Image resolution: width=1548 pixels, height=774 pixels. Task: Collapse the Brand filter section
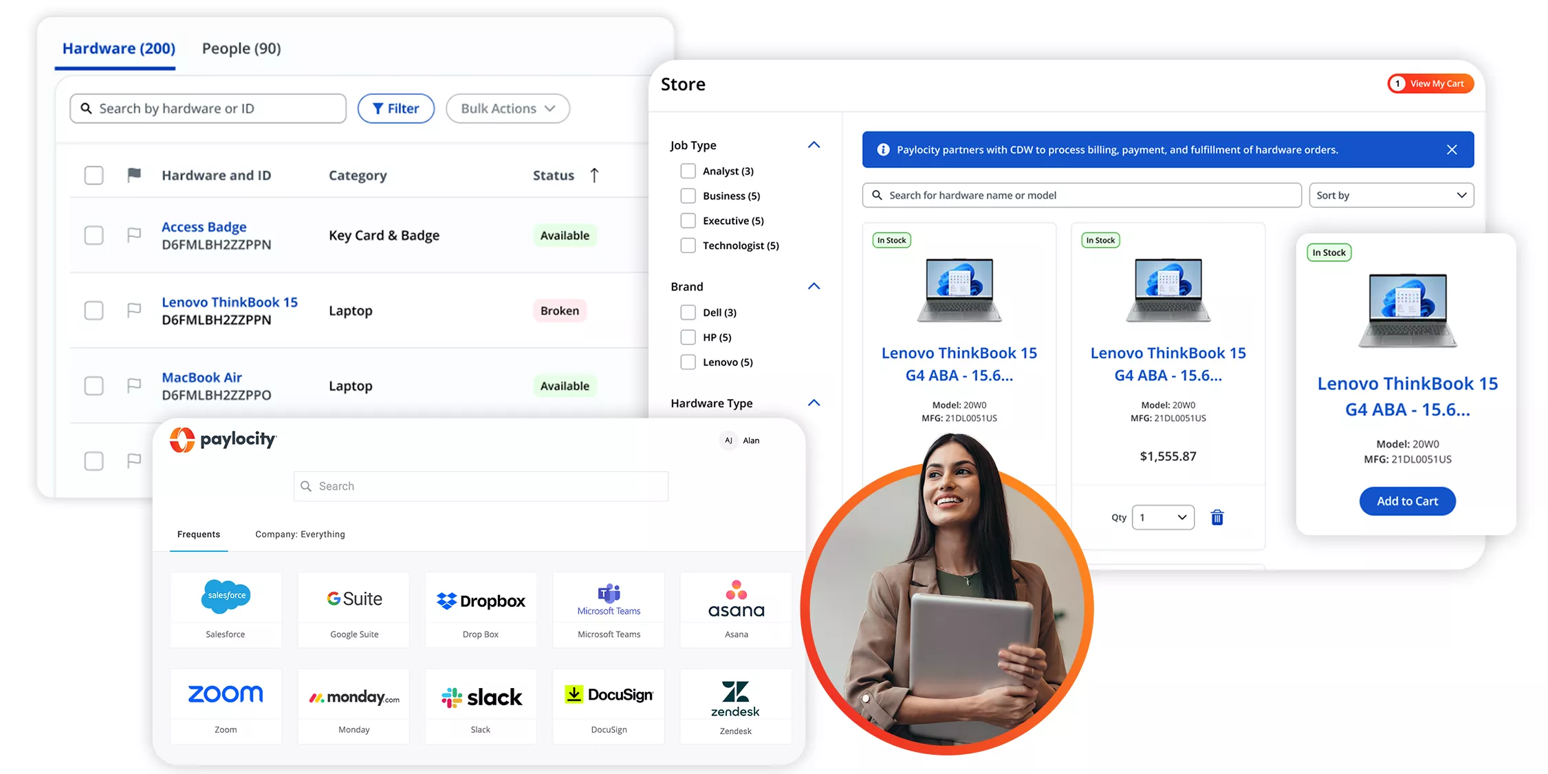[814, 286]
